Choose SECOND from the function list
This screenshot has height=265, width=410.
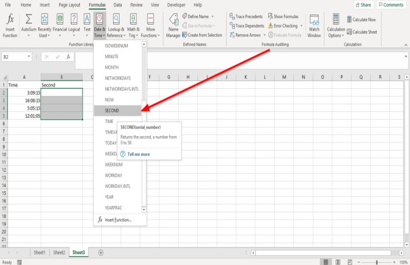(118, 111)
